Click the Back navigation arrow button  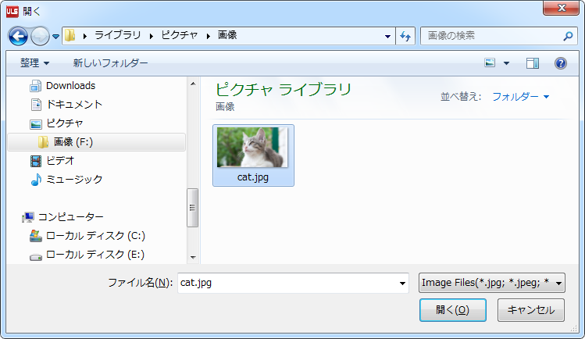click(x=18, y=36)
